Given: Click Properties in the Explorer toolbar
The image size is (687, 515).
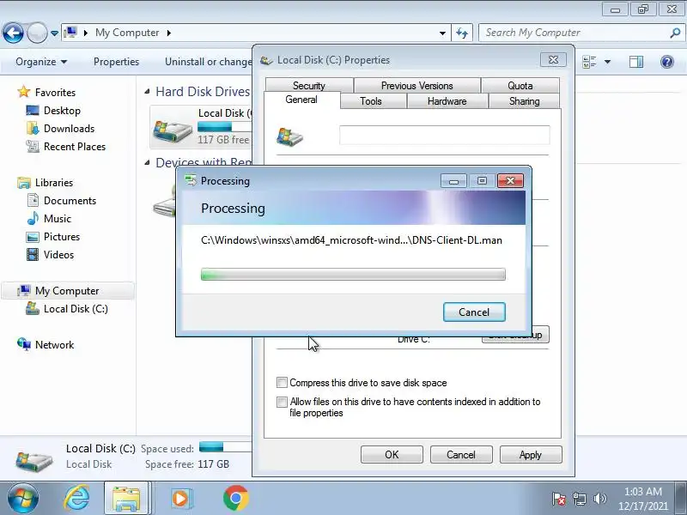Looking at the screenshot, I should click(x=116, y=62).
